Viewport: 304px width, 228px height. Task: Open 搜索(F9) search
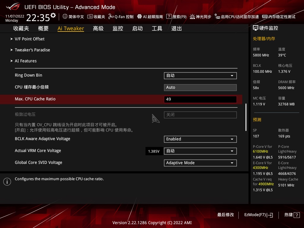coord(176,17)
